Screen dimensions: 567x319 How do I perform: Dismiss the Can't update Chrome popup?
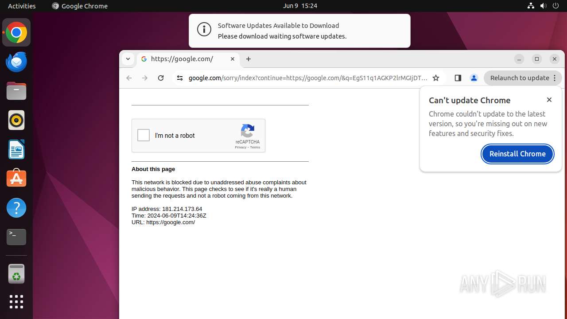point(549,100)
